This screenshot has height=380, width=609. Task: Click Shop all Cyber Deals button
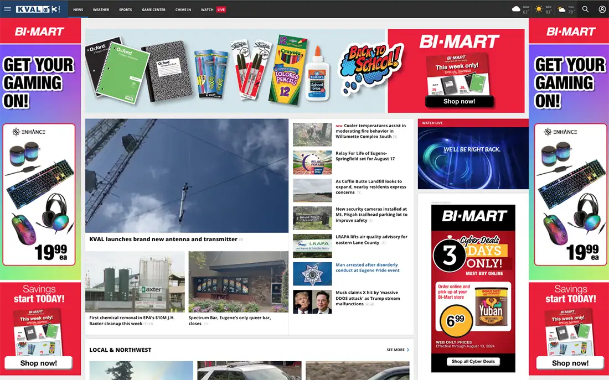tap(473, 361)
